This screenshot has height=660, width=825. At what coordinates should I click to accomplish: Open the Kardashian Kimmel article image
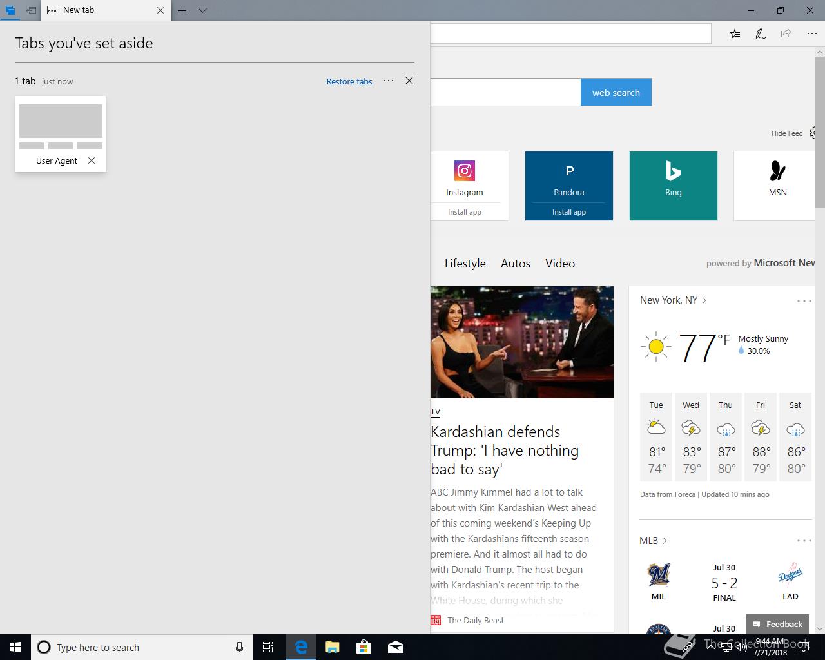pyautogui.click(x=522, y=342)
